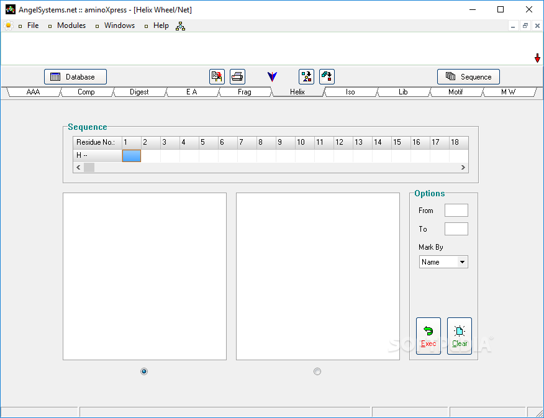Restore the inner child window
The height and width of the screenshot is (418, 544).
click(525, 25)
